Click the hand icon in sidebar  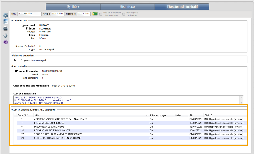tap(5, 35)
